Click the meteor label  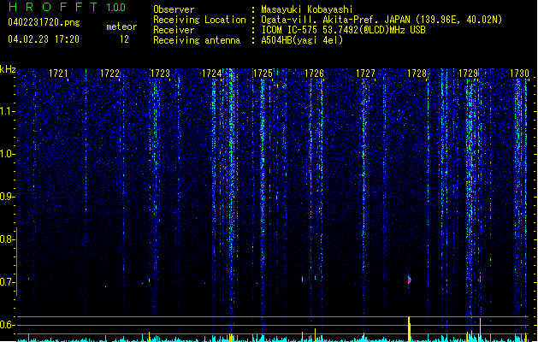[x=121, y=27]
